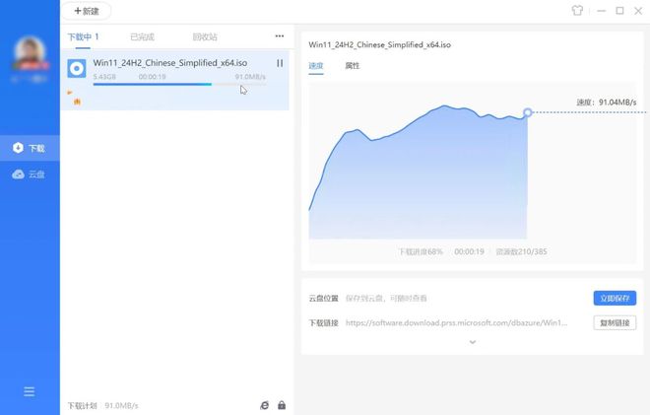The height and width of the screenshot is (415, 650).
Task: Click the ISO file disc icon
Action: pos(77,68)
